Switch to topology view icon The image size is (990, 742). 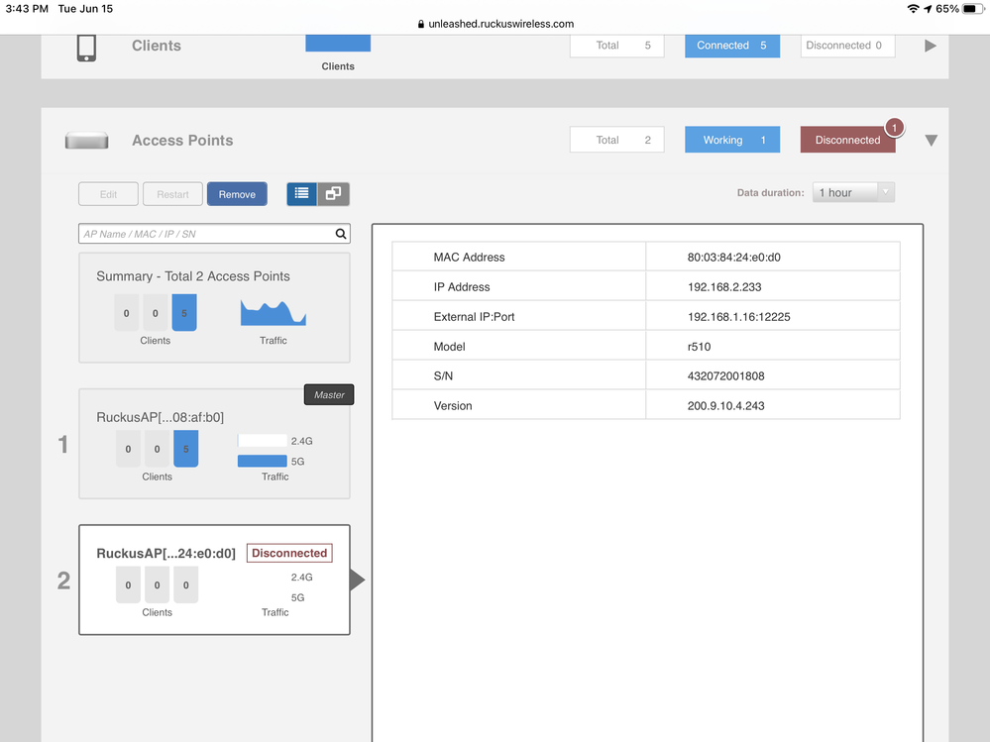point(334,194)
